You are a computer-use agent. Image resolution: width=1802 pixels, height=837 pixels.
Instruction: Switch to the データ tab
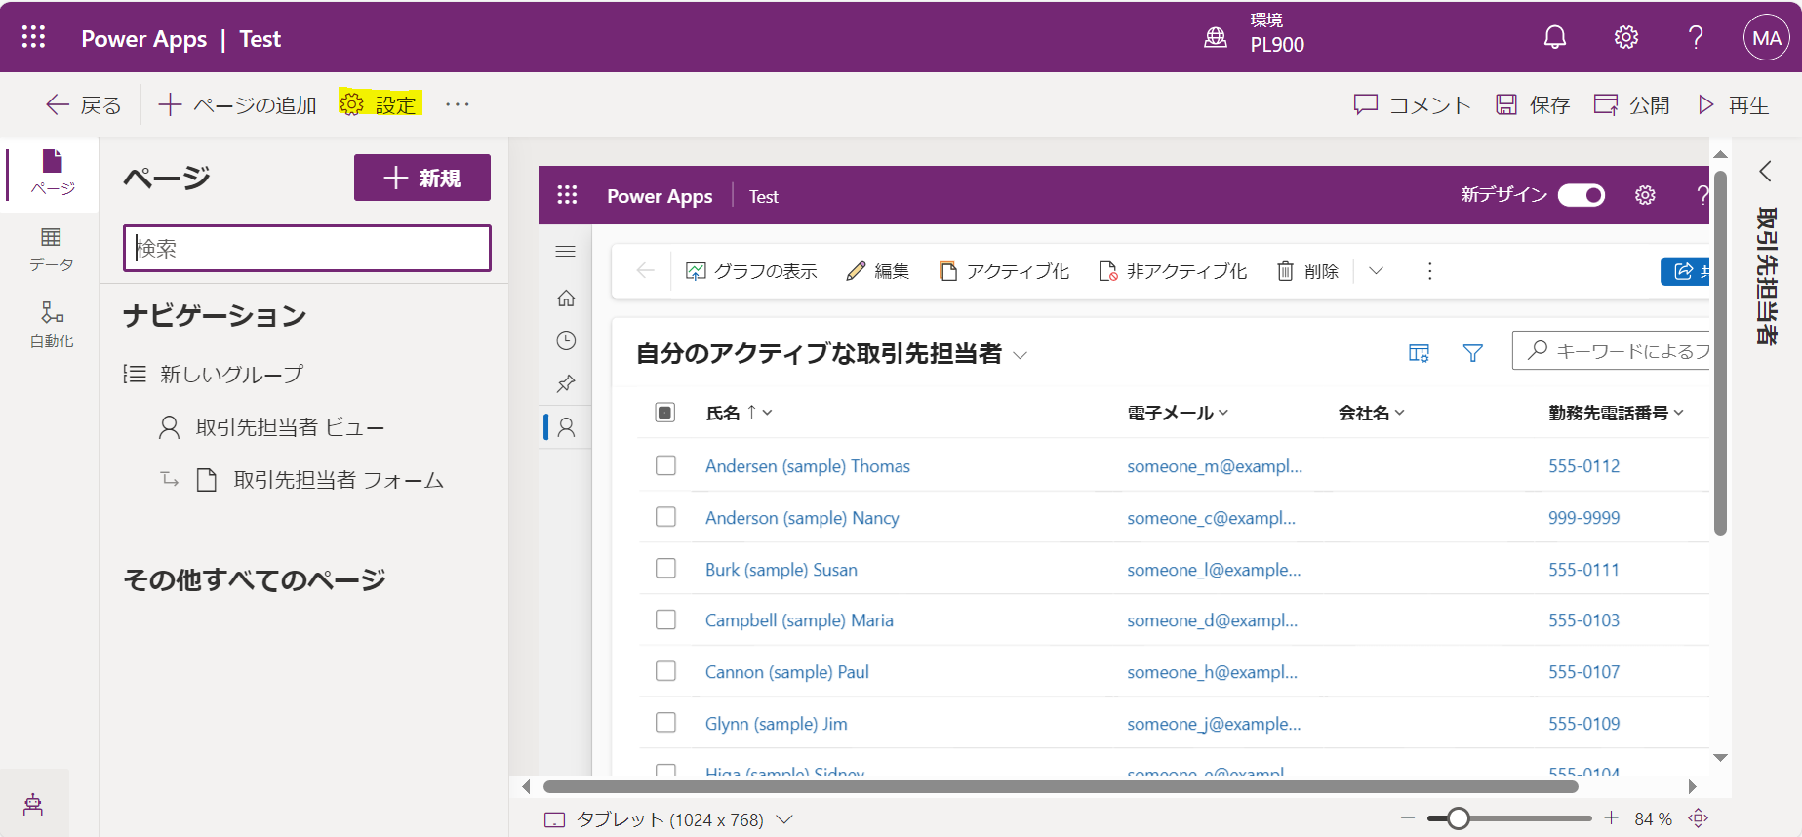52,250
